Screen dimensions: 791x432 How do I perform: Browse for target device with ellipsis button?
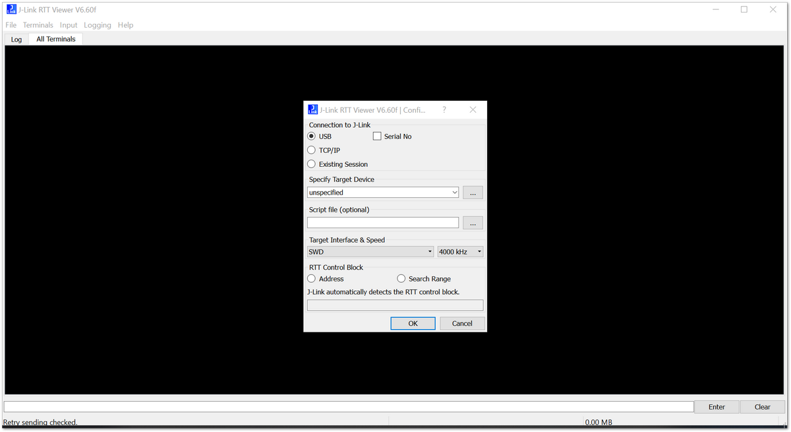coord(473,193)
